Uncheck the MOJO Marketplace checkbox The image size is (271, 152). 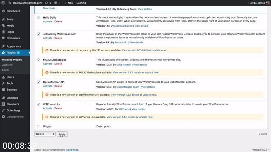39,60
